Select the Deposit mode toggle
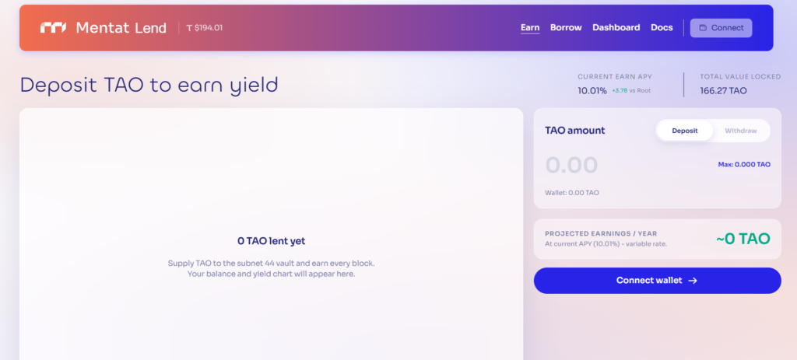 (684, 131)
